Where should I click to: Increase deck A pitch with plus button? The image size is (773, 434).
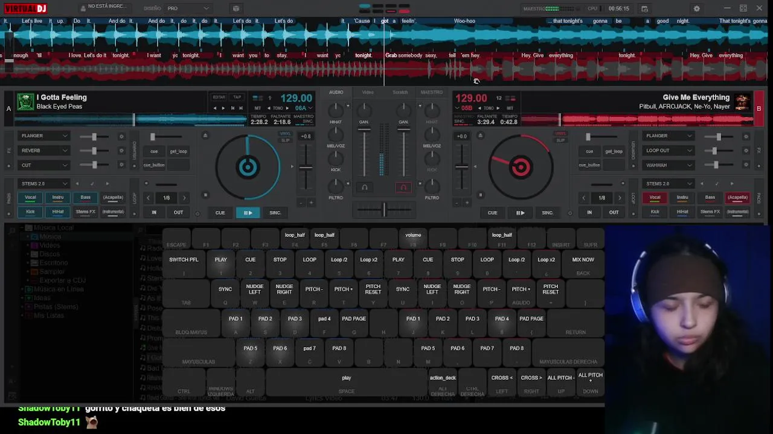point(311,203)
